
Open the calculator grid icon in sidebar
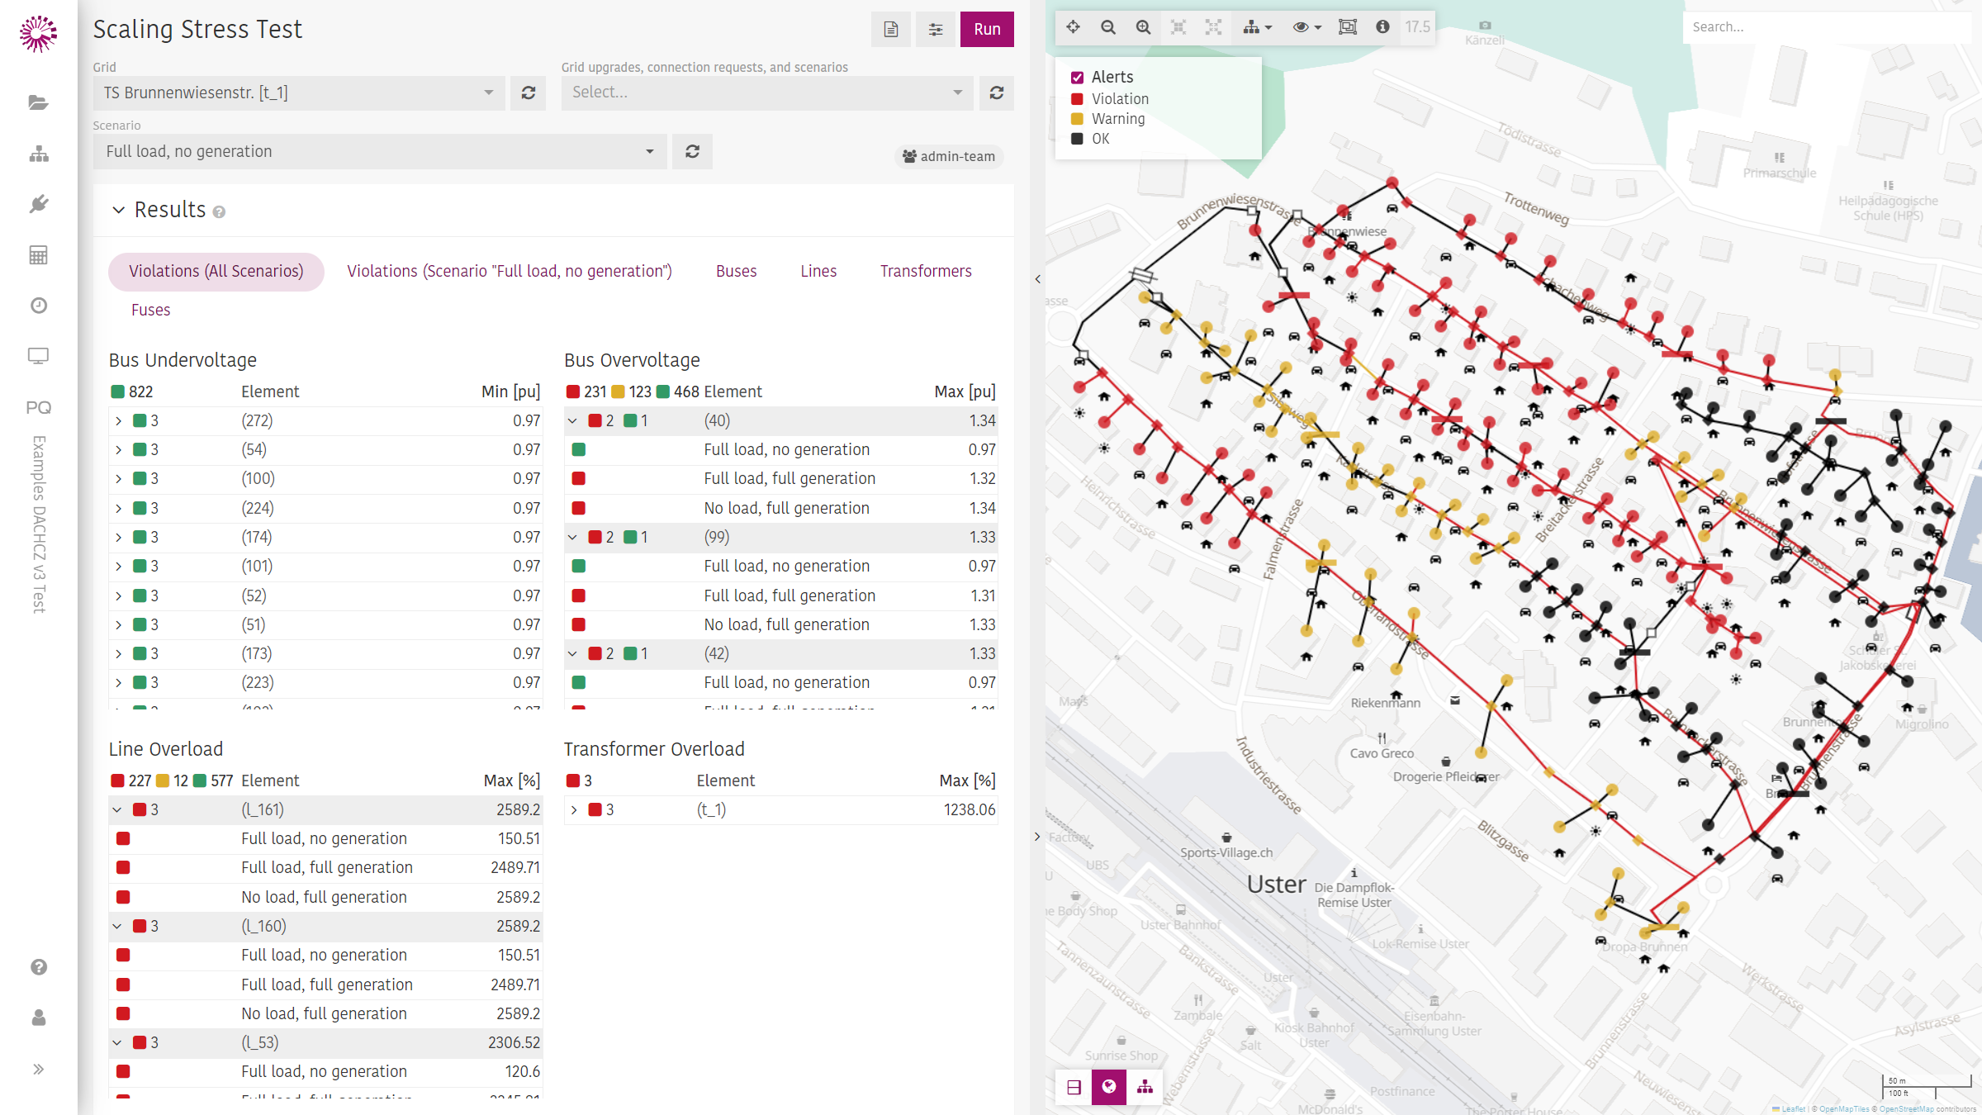click(38, 255)
